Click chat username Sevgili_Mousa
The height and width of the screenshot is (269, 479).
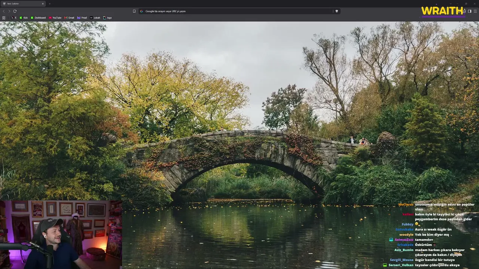[x=402, y=260]
